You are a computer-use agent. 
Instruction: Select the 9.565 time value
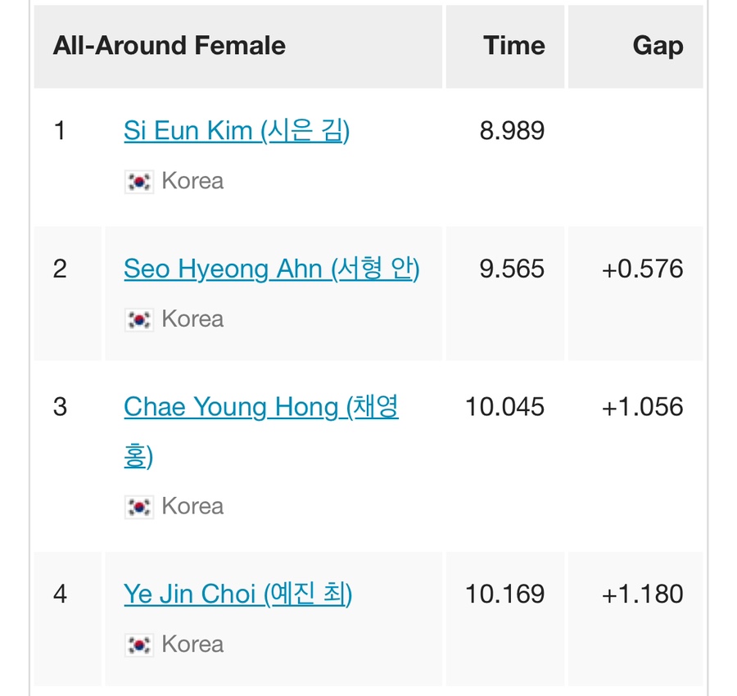pos(512,269)
